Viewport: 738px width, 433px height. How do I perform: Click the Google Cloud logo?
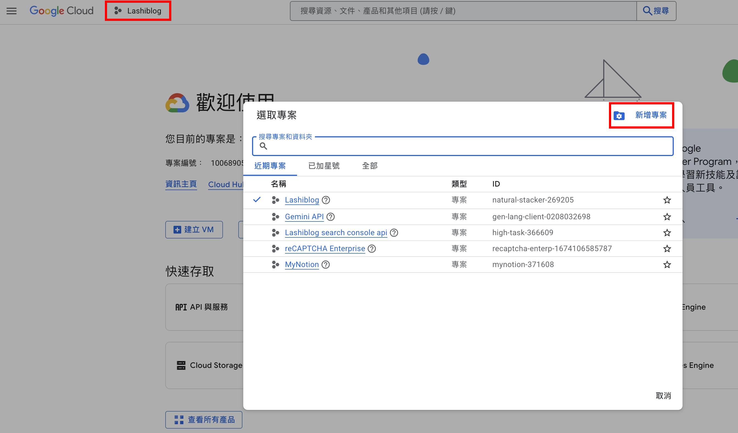(61, 11)
